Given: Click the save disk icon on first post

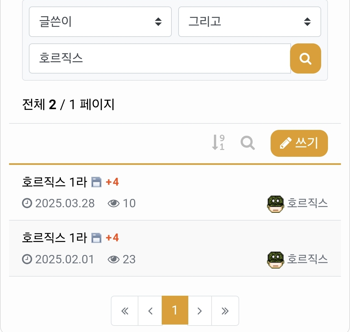Looking at the screenshot, I should pyautogui.click(x=96, y=182).
